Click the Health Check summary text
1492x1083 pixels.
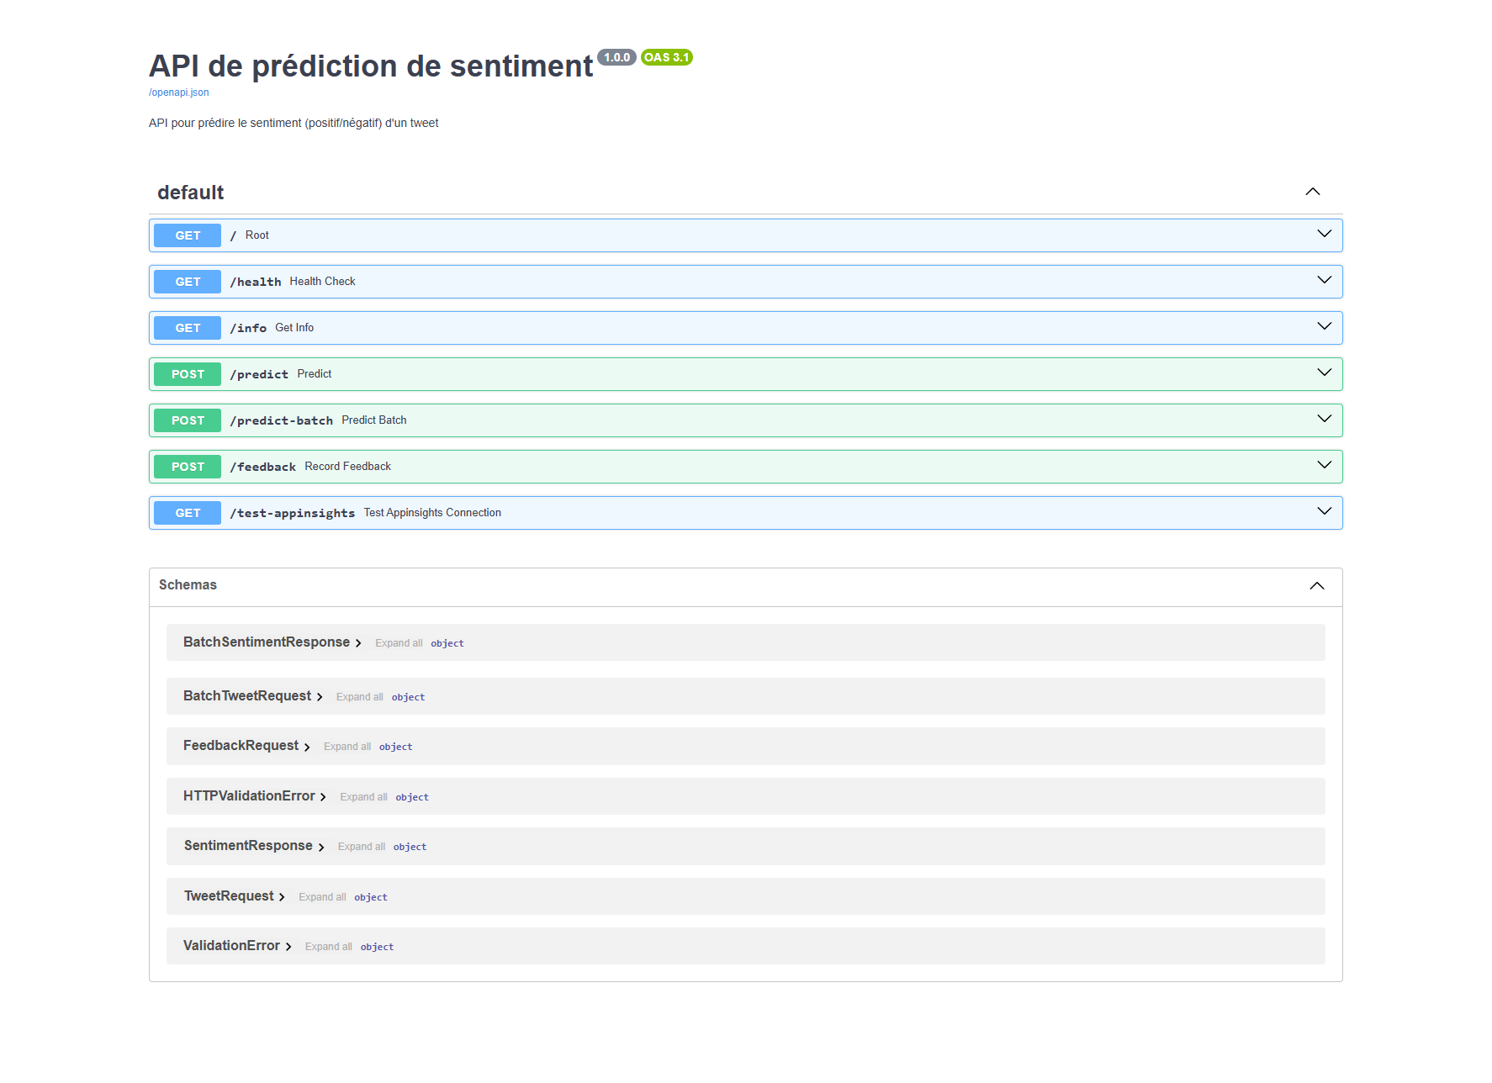(x=322, y=282)
